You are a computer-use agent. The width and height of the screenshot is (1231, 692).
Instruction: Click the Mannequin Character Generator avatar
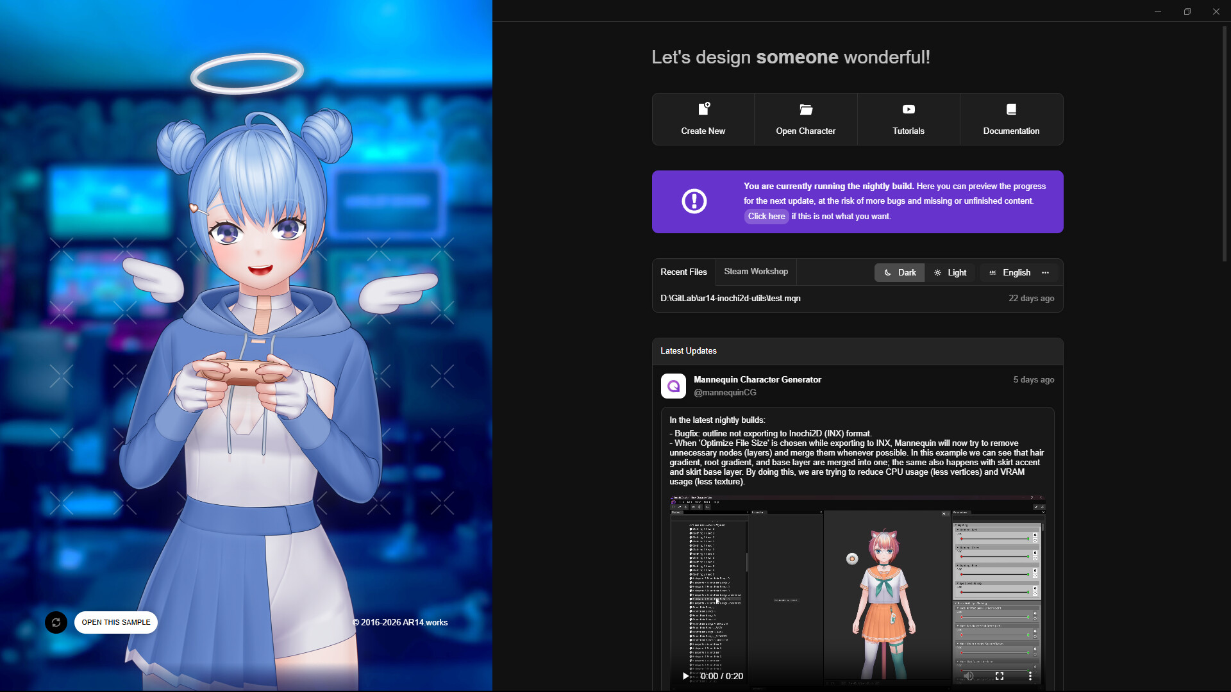click(673, 386)
